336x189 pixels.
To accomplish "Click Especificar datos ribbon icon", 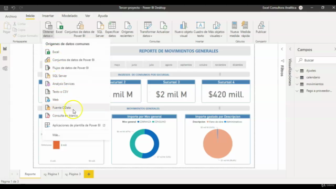I will coord(112,29).
